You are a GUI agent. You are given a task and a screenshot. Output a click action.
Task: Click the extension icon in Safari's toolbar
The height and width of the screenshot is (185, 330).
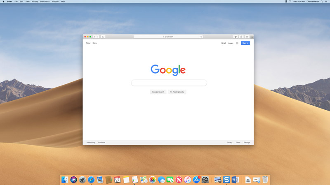[236, 37]
